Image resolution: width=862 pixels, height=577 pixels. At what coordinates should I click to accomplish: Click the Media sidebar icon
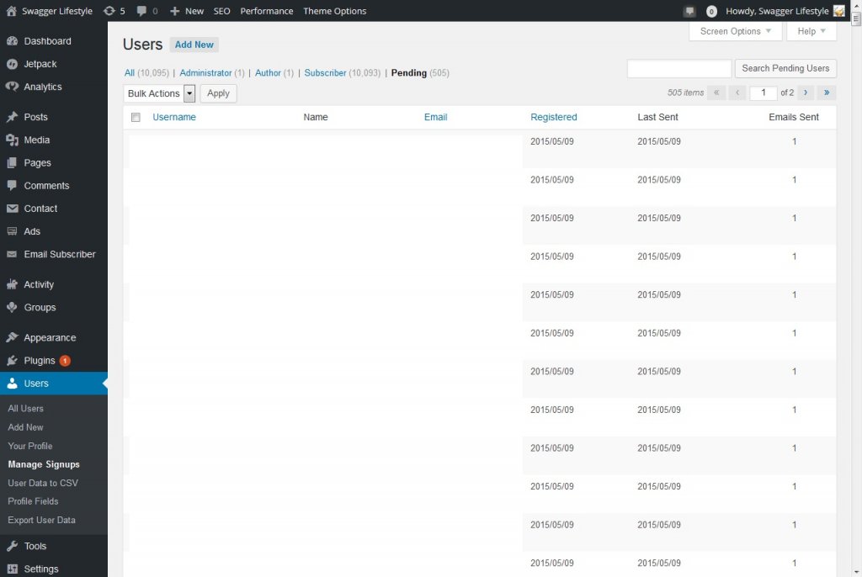tap(12, 140)
